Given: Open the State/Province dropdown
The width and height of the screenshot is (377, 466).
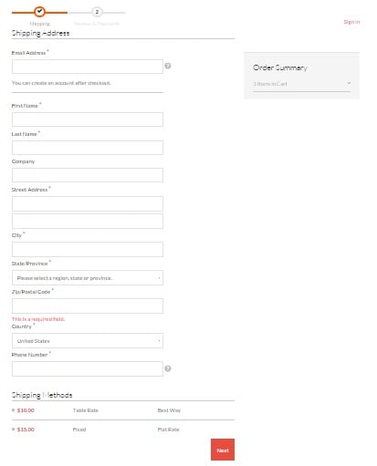Looking at the screenshot, I should (88, 278).
